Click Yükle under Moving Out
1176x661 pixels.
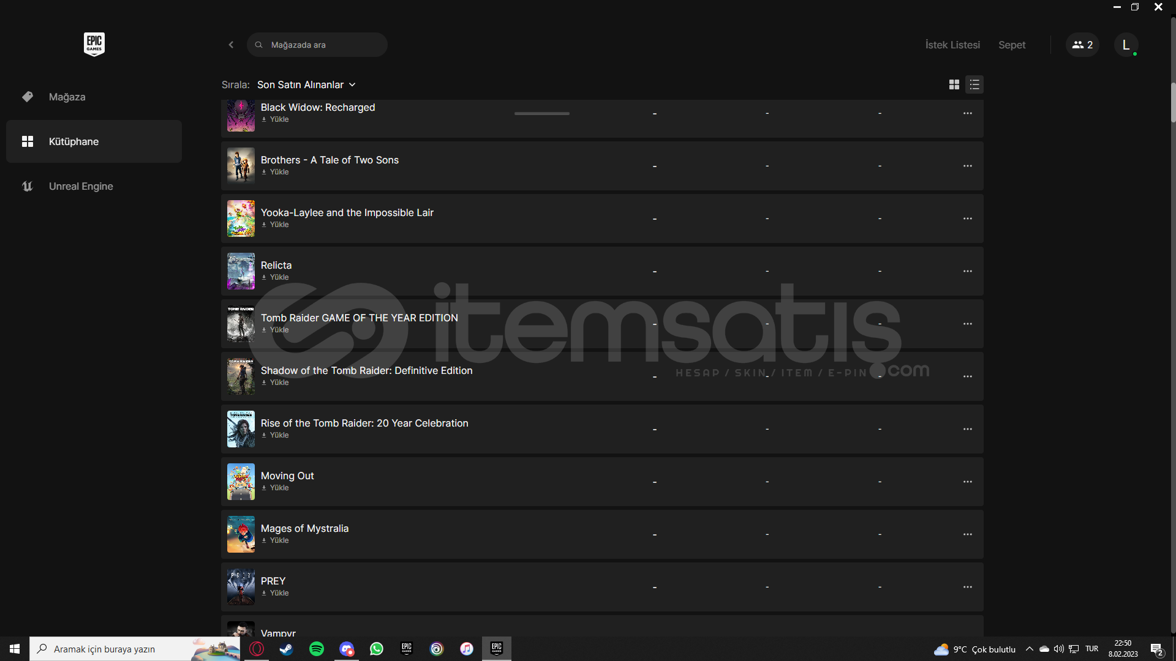(x=275, y=488)
